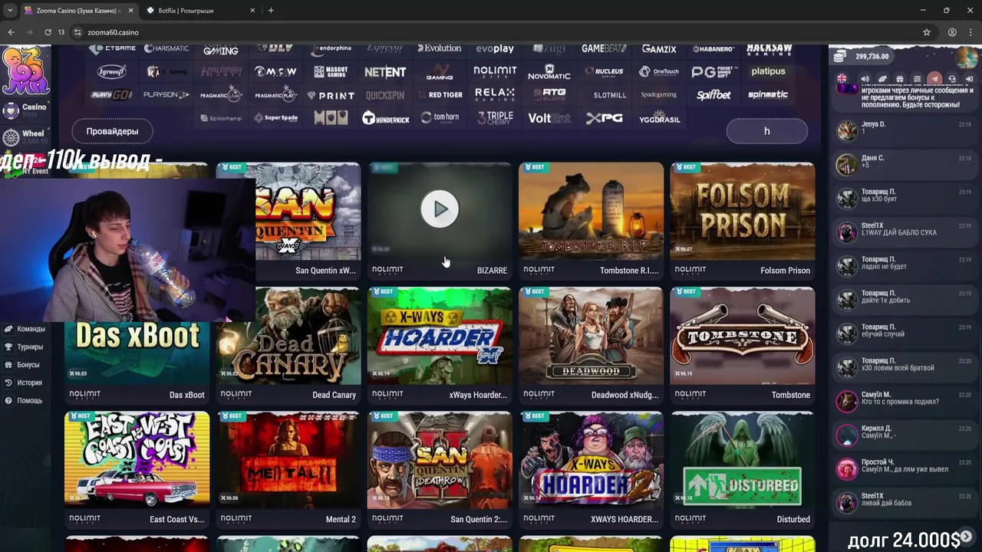
Task: Open the Tombstone revolvers game thumbnail
Action: click(x=743, y=336)
